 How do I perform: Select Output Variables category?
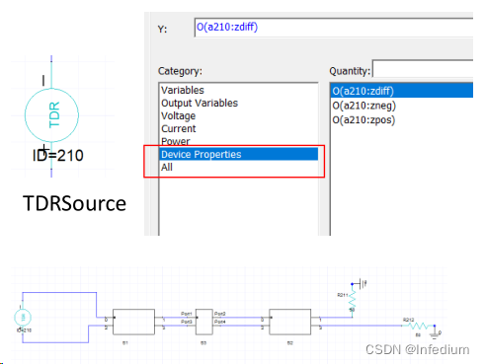tap(239, 103)
